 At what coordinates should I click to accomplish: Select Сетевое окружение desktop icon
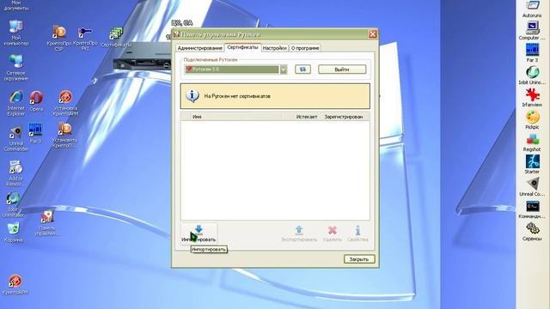[x=15, y=68]
